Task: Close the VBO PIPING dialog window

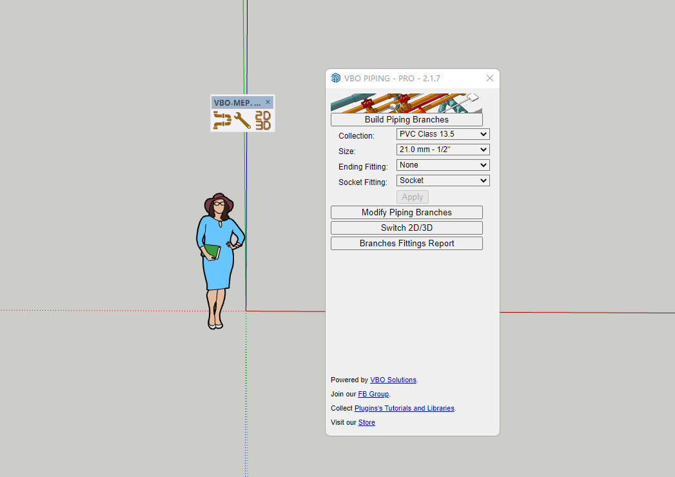Action: coord(489,78)
